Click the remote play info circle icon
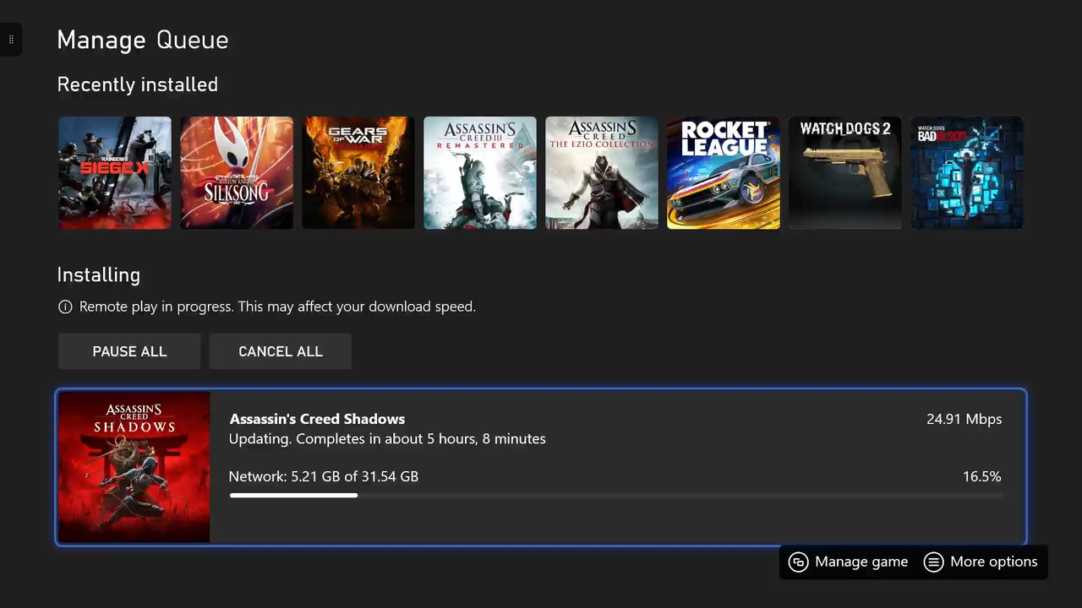1082x608 pixels. coord(65,307)
